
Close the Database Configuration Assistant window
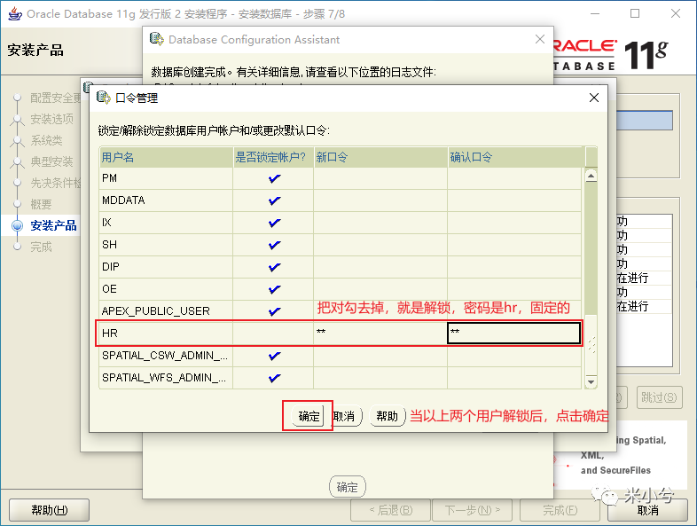click(x=540, y=39)
